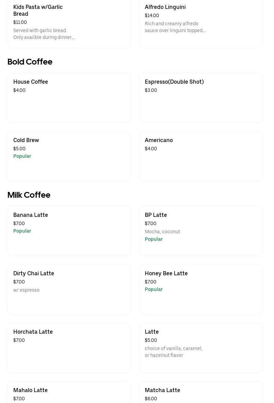This screenshot has width=274, height=403.
Task: Click the Popular tag on Honey Bee Latte
Action: pos(154,289)
